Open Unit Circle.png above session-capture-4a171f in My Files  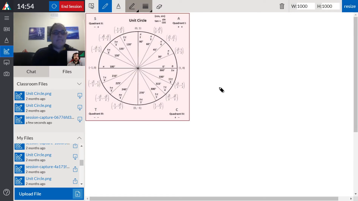(38, 155)
